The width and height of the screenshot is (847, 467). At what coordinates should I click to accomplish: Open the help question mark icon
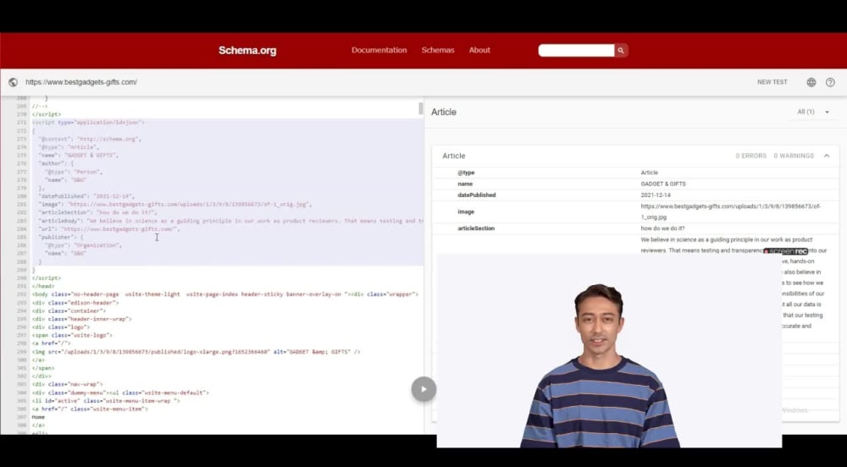tap(830, 82)
